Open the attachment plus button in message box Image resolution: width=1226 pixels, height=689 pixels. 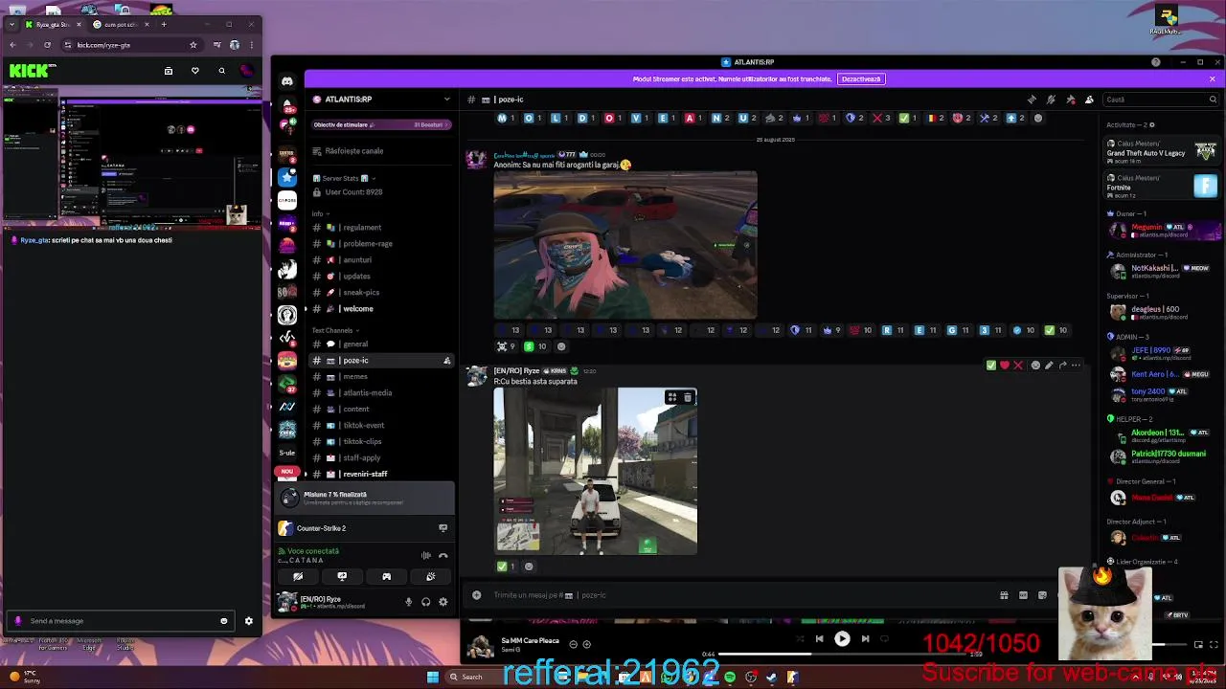(x=476, y=595)
